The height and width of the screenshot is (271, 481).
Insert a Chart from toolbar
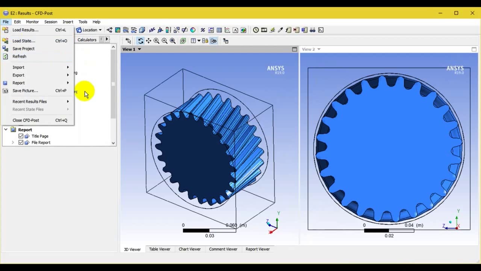pyautogui.click(x=227, y=30)
